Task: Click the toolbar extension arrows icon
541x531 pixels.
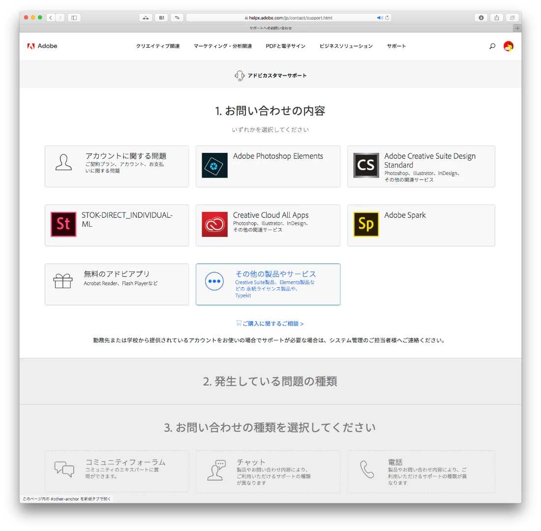Action: tap(146, 18)
